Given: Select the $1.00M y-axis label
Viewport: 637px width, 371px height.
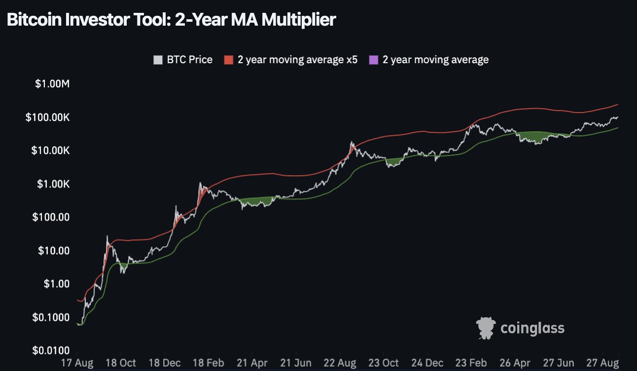Looking at the screenshot, I should pyautogui.click(x=52, y=84).
